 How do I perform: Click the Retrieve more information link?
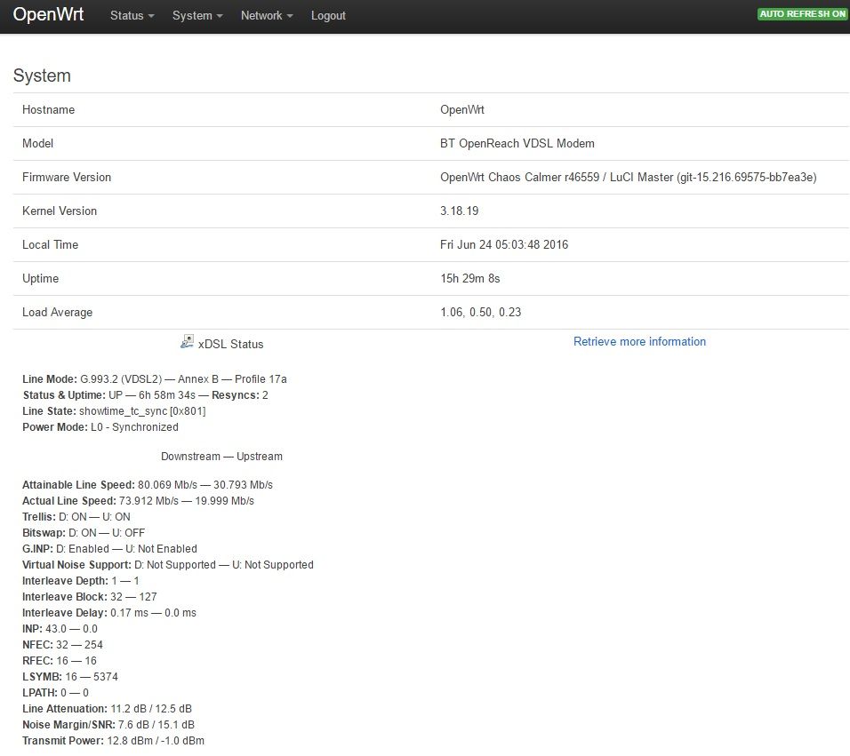pyautogui.click(x=639, y=342)
